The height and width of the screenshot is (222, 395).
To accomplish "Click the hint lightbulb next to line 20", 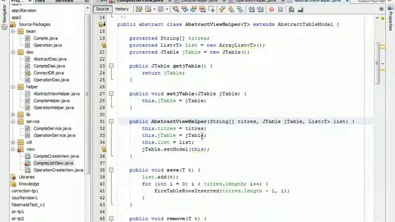I will coord(104,45).
